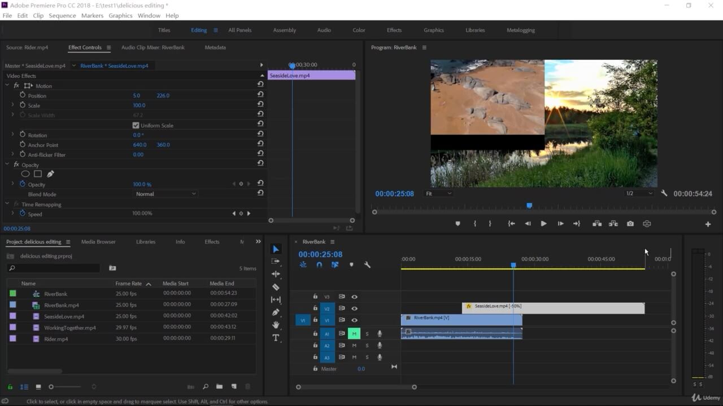Open playback resolution 1/2 dropdown

click(x=639, y=193)
